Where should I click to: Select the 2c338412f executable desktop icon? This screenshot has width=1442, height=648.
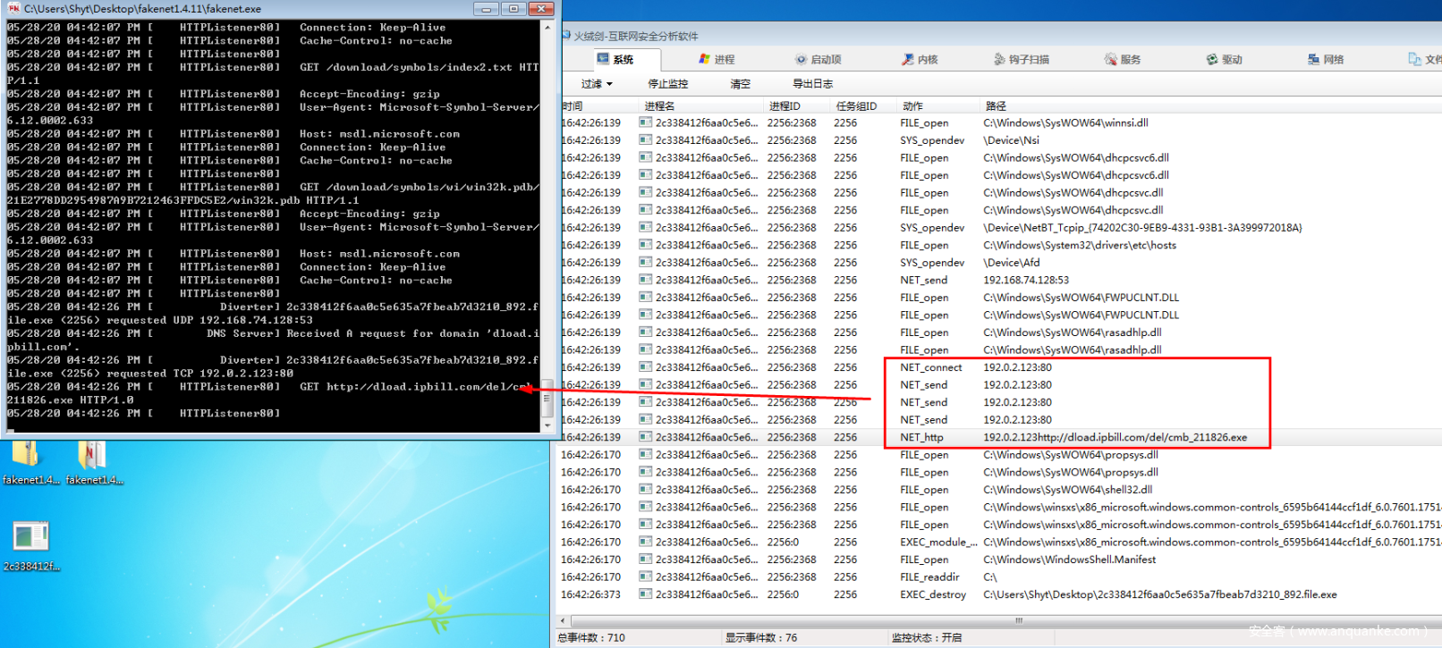click(30, 536)
